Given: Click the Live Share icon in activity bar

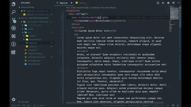Looking at the screenshot, I should [x=13, y=52].
